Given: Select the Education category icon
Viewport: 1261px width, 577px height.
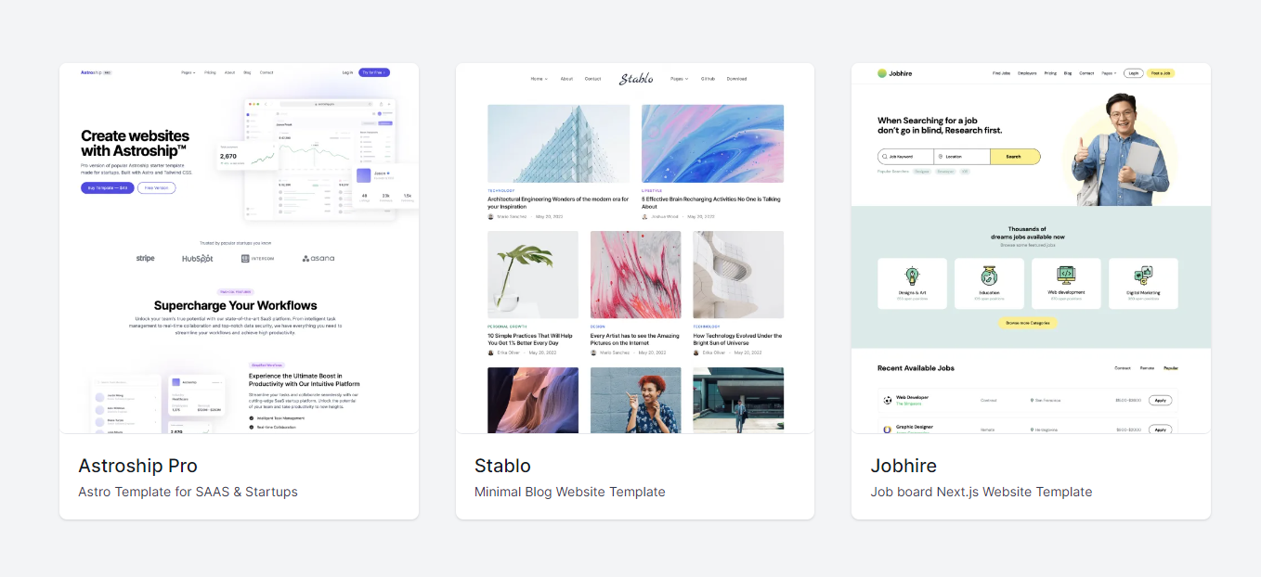Looking at the screenshot, I should tap(989, 276).
